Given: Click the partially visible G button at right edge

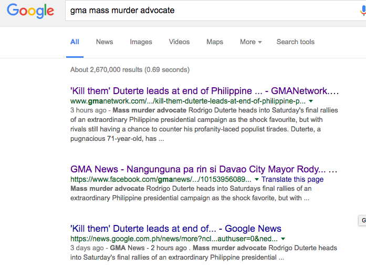Looking at the screenshot, I should (x=362, y=220).
